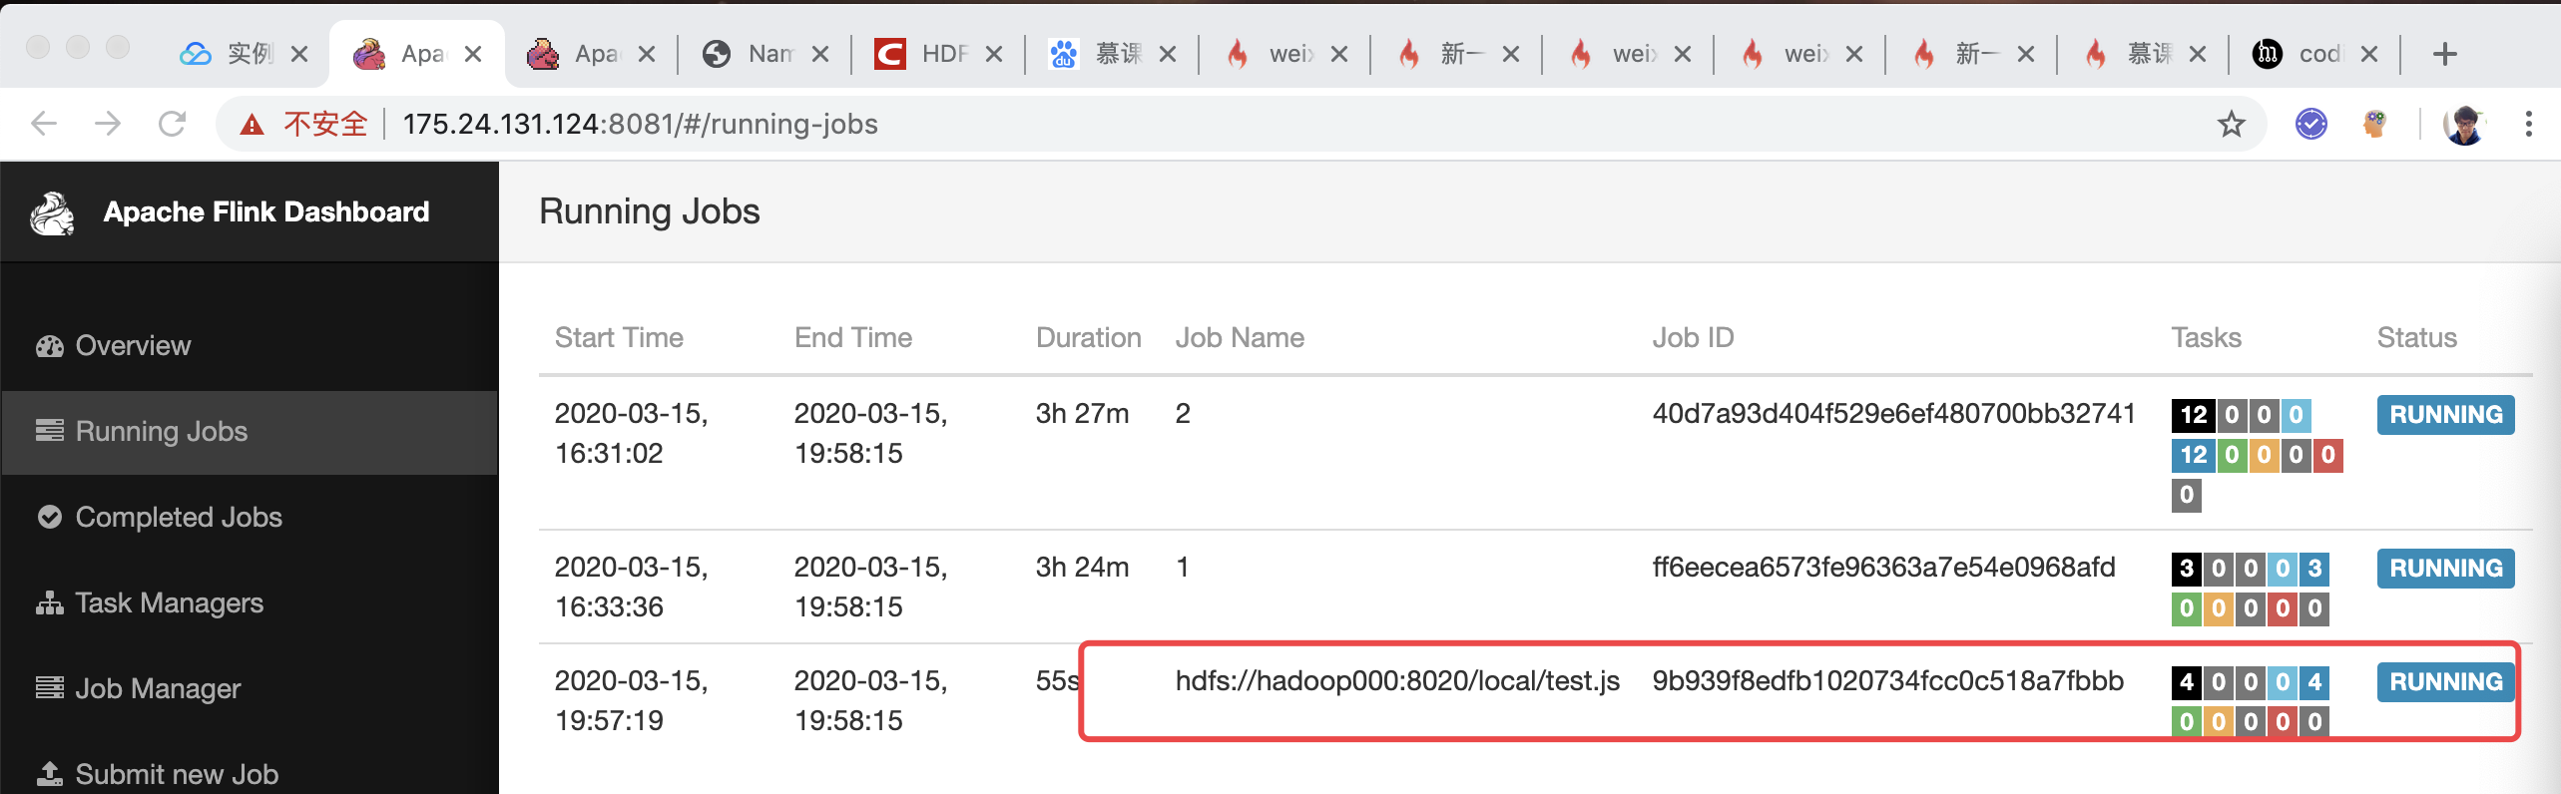Viewport: 2561px width, 794px height.
Task: Click Duration column header
Action: pos(1088,338)
